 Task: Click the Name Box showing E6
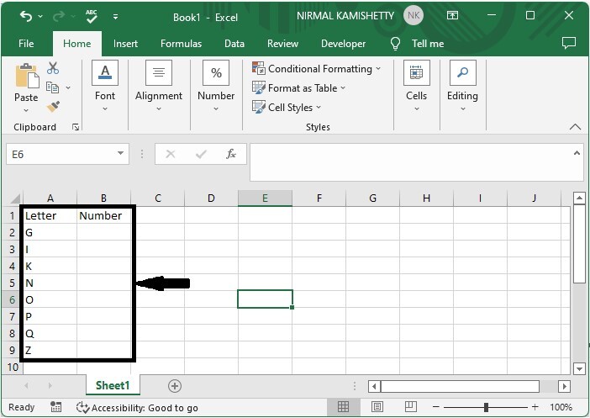tap(61, 154)
